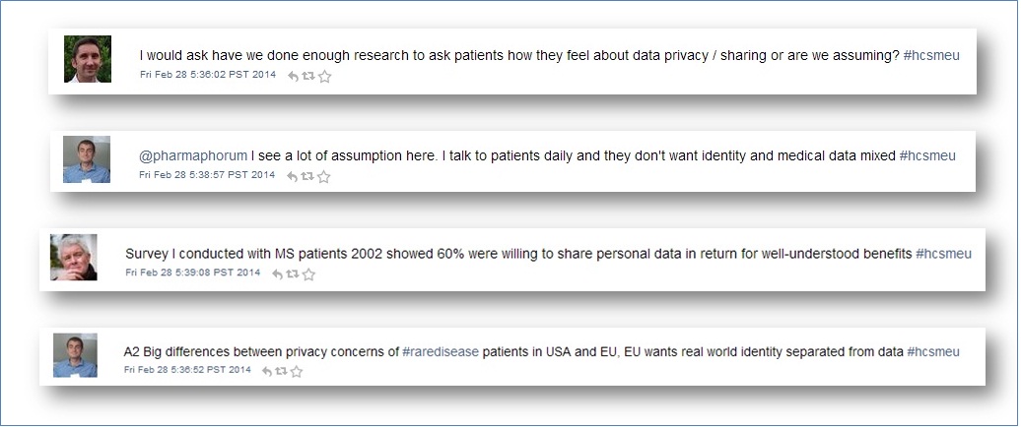The image size is (1021, 427).
Task: Favorite the data privacy research tweet
Action: pyautogui.click(x=324, y=76)
